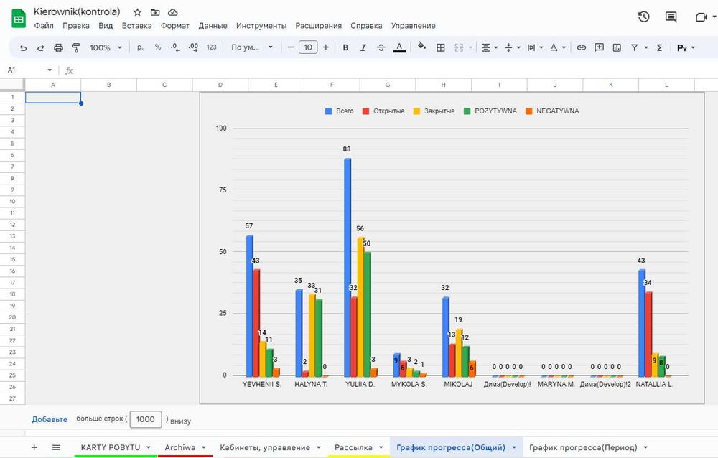This screenshot has height=458, width=718.
Task: Go to Google Sheets home icon
Action: pos(19,19)
